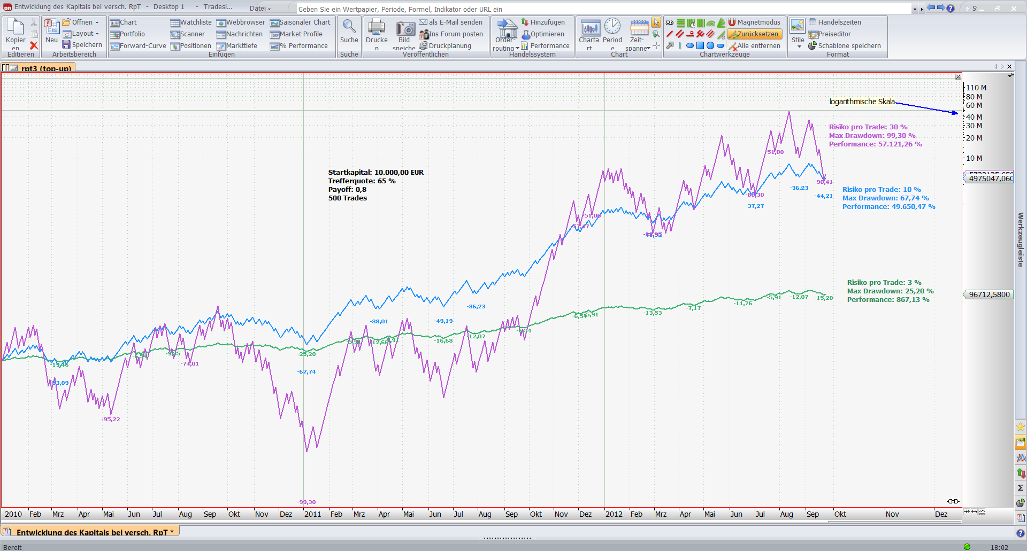Click the Market Profile button
This screenshot has width=1027, height=551.
tap(296, 34)
